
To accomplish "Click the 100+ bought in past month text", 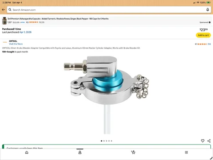I will pos(15,52).
